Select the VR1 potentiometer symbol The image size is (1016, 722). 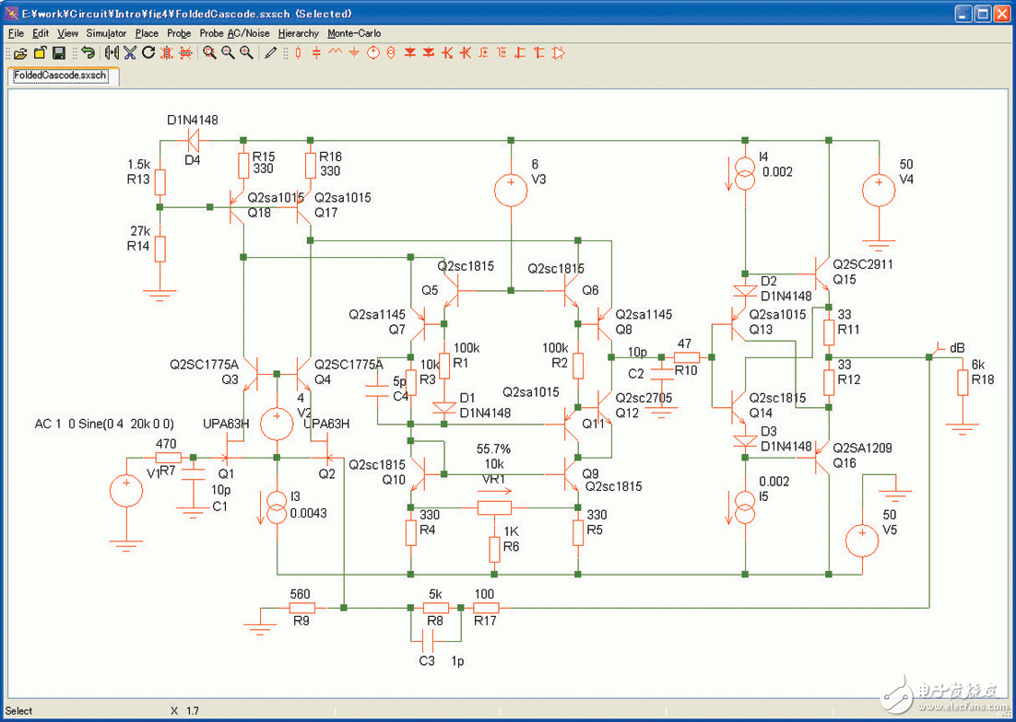pyautogui.click(x=493, y=507)
